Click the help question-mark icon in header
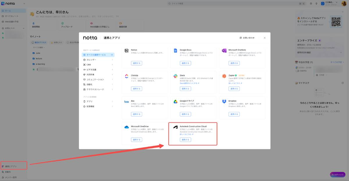This screenshot has height=181, width=349. [x=311, y=3]
